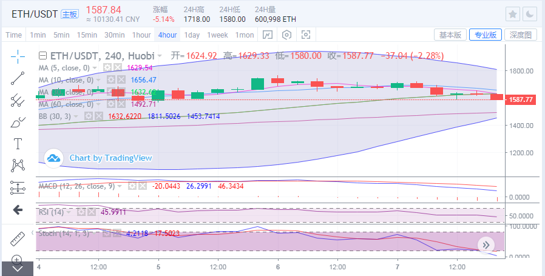This screenshot has width=545, height=276.
Task: Expand the Huobi symbol dropdown arrow
Action: [x=160, y=56]
